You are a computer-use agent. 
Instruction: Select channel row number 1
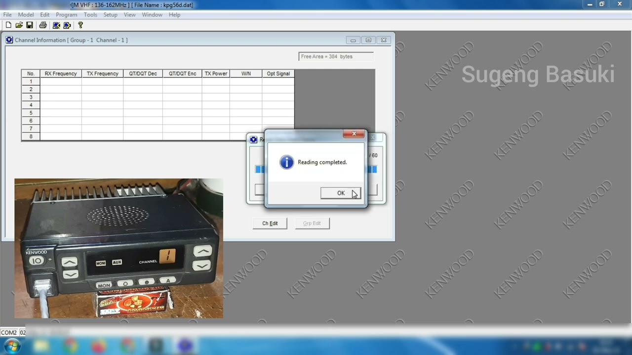tap(31, 81)
